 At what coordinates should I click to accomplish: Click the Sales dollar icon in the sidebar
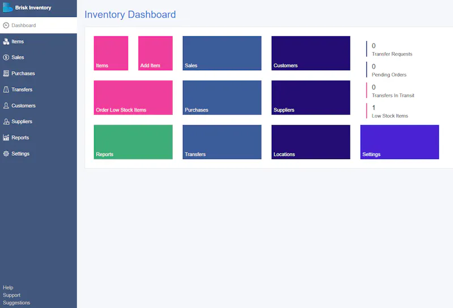coord(6,57)
